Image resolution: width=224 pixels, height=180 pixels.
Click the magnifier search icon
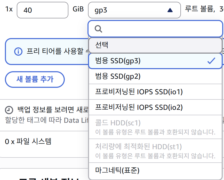point(98,29)
